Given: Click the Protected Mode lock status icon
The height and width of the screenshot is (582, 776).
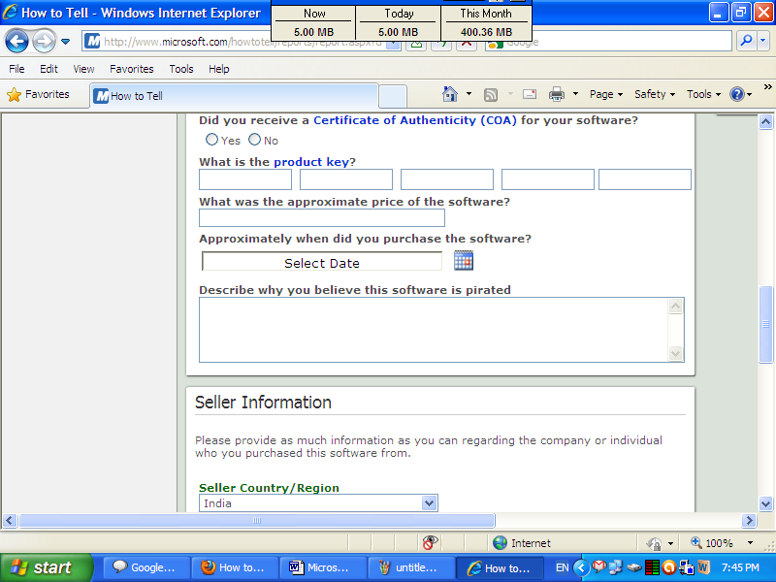Looking at the screenshot, I should point(654,543).
